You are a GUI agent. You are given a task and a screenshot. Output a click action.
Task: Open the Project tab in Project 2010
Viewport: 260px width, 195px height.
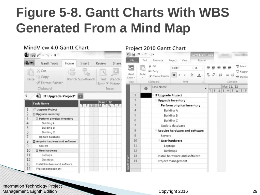tap(172, 60)
